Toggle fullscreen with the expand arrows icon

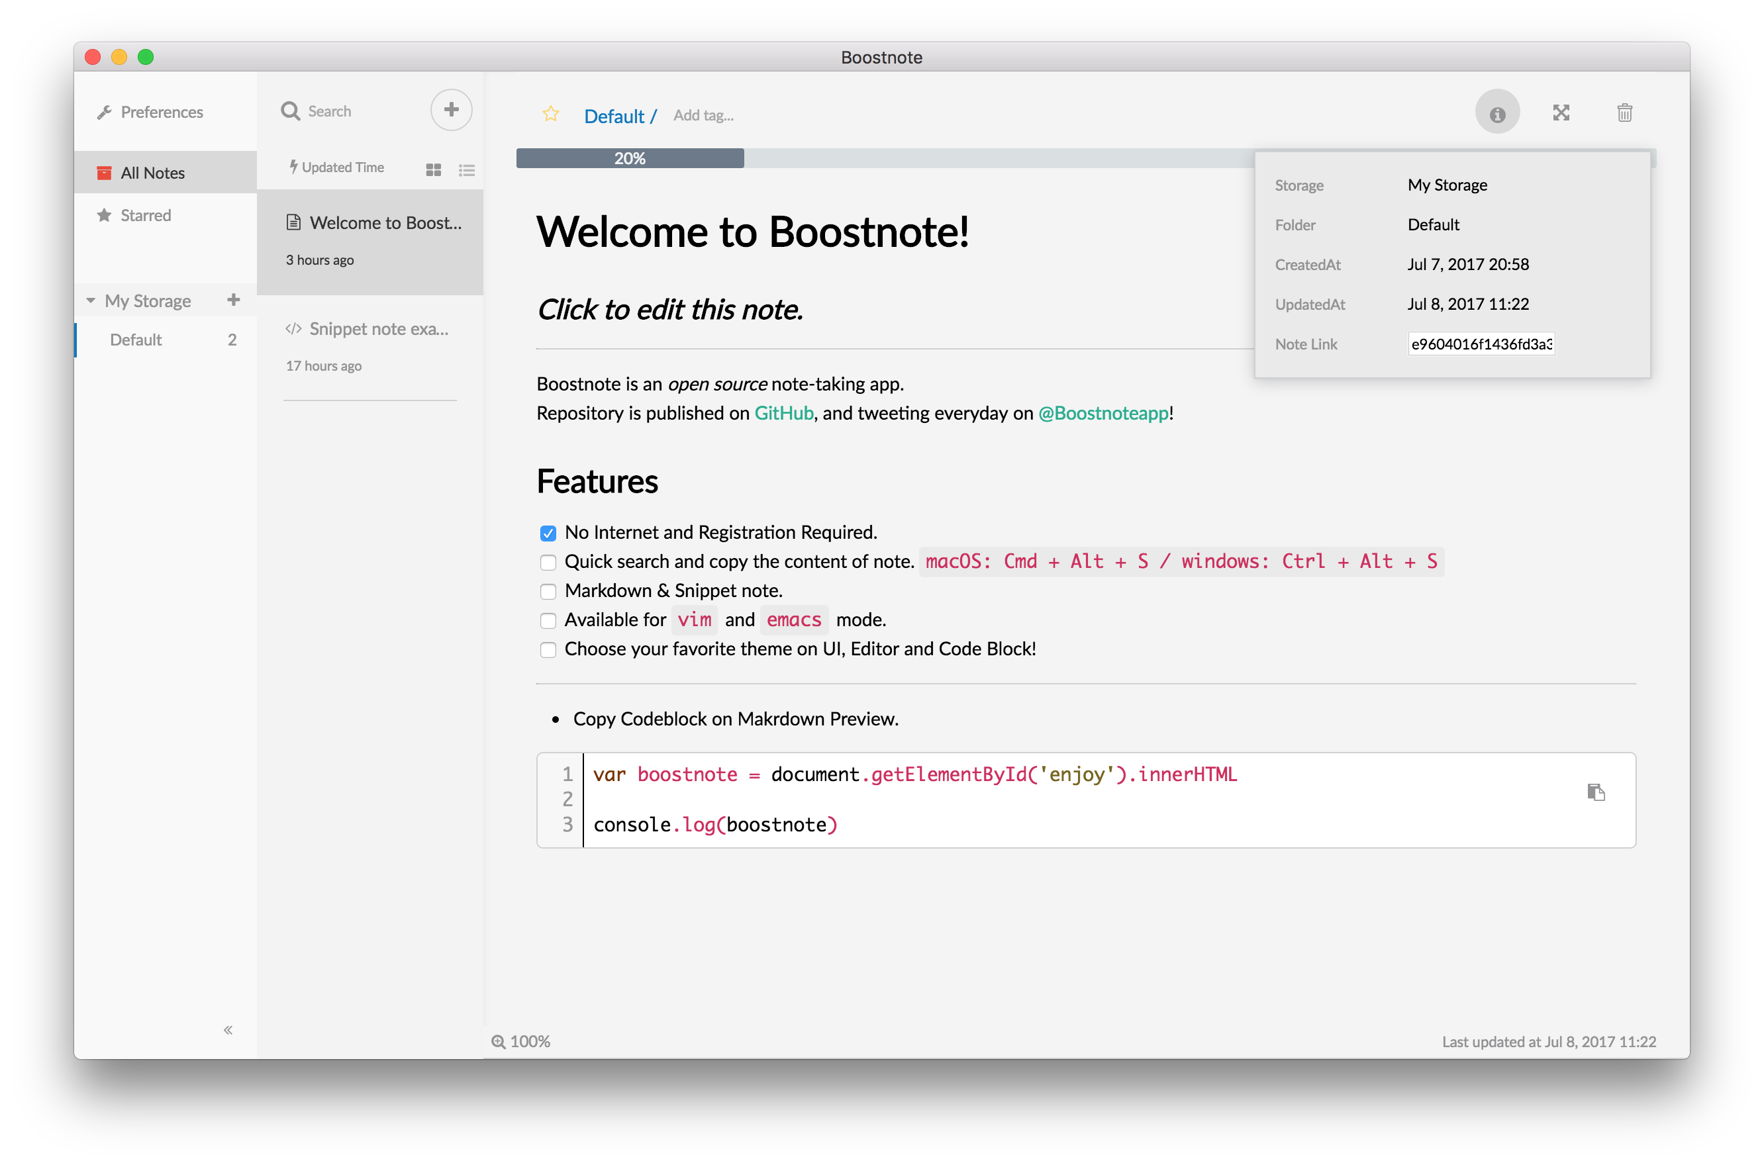tap(1561, 113)
